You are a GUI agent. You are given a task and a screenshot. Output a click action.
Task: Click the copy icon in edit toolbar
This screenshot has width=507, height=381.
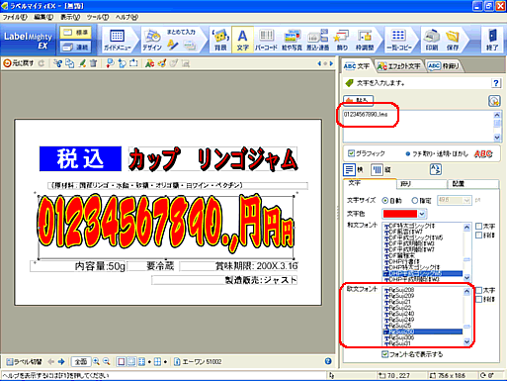point(70,63)
